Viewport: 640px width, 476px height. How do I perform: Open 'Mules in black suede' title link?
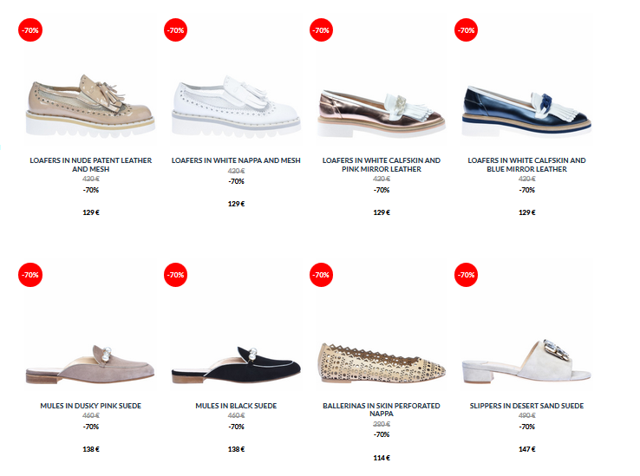(x=236, y=406)
